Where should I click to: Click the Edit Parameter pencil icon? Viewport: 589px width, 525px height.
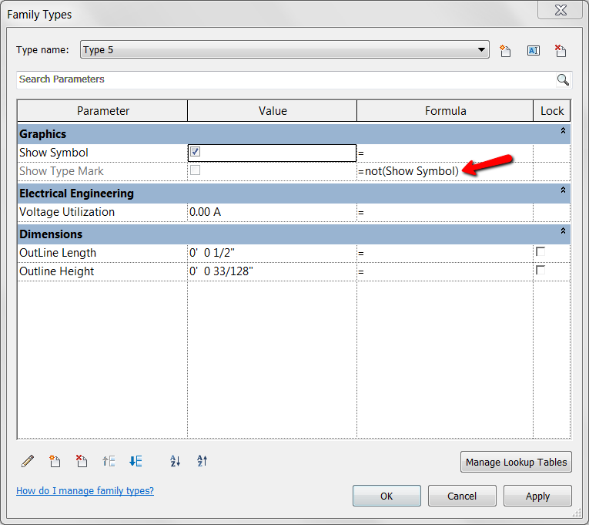click(28, 461)
